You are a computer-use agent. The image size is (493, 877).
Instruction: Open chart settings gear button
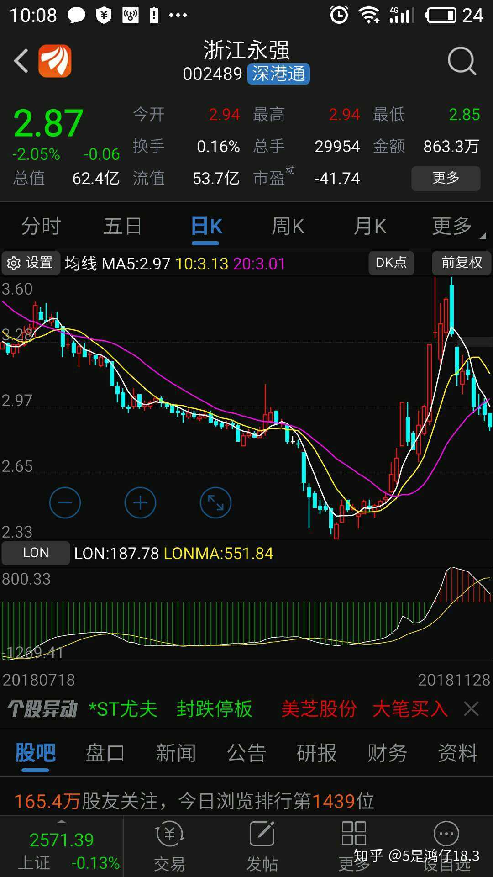click(x=31, y=263)
